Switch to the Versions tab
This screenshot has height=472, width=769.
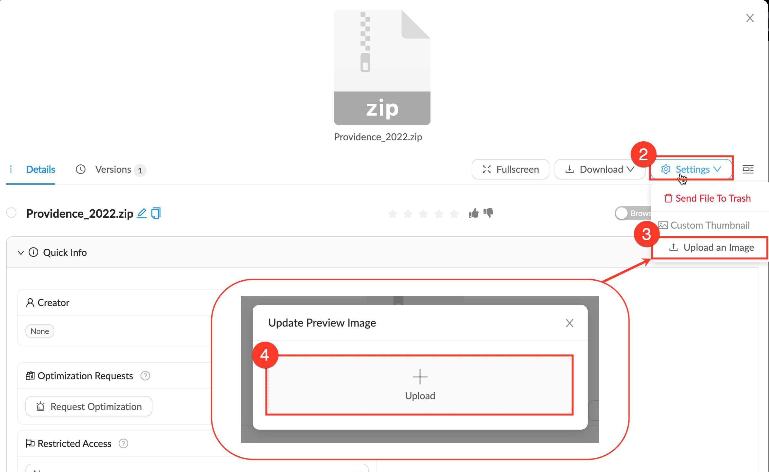(x=113, y=169)
